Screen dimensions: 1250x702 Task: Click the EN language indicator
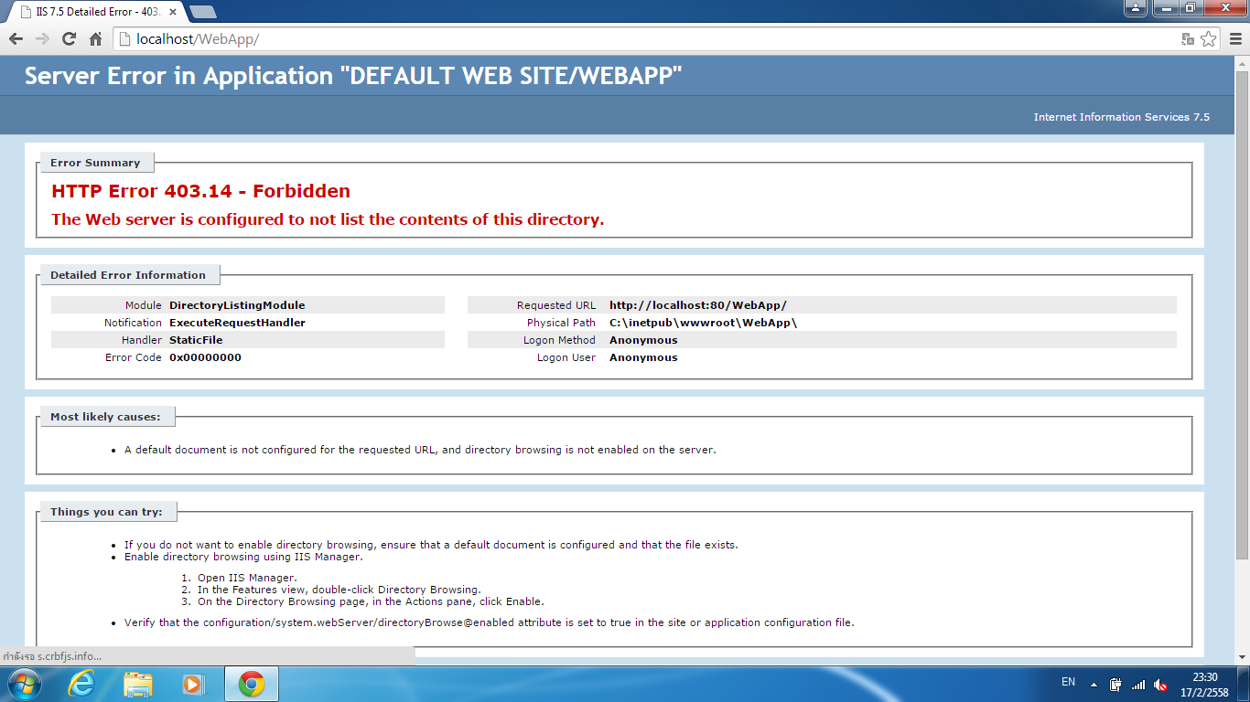pos(1068,682)
